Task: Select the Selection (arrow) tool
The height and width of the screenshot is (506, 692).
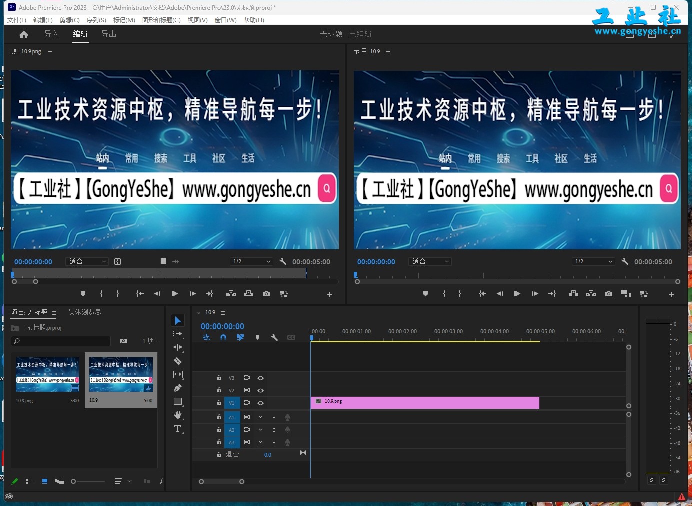Action: (177, 320)
